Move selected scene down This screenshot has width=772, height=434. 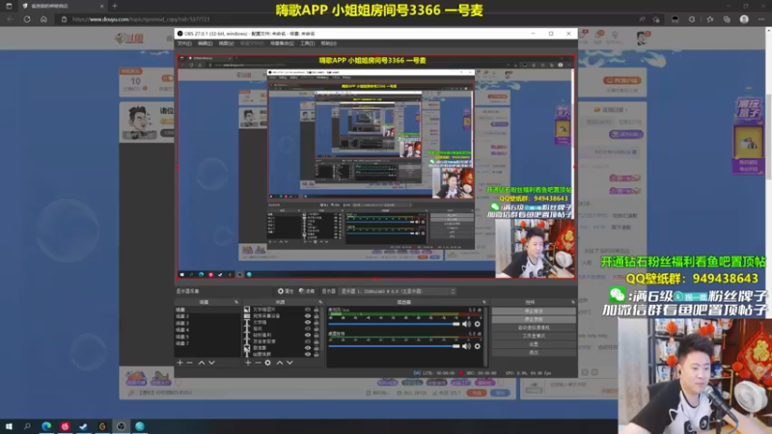[211, 363]
